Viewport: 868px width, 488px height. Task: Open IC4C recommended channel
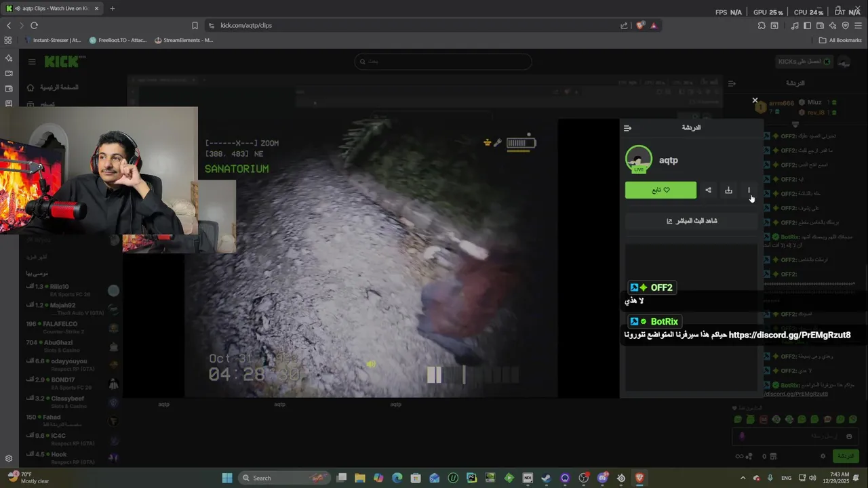click(x=73, y=439)
